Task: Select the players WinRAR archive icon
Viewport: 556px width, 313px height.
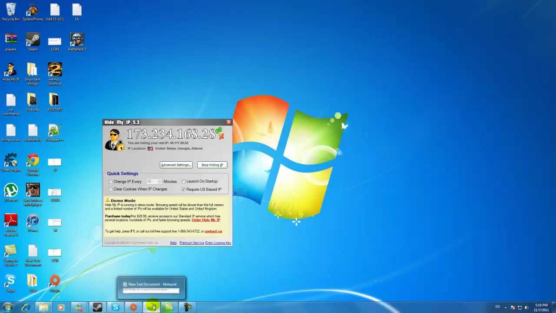Action: (x=11, y=41)
